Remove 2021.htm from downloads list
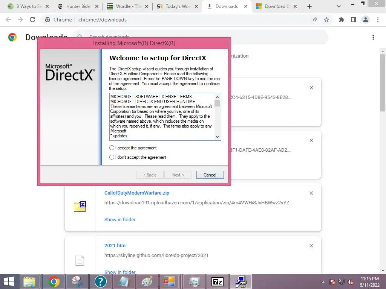The width and height of the screenshot is (386, 289). point(311,246)
